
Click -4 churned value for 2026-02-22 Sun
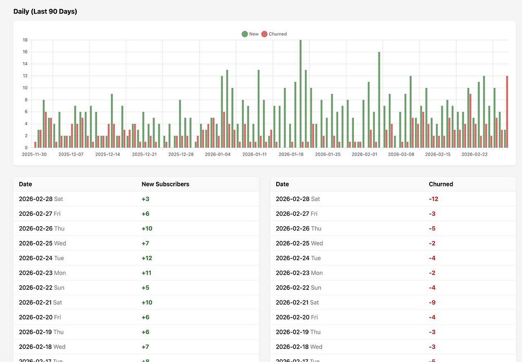pyautogui.click(x=432, y=287)
